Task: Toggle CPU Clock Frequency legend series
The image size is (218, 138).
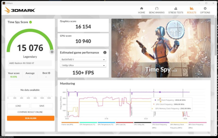Action: pos(161,125)
